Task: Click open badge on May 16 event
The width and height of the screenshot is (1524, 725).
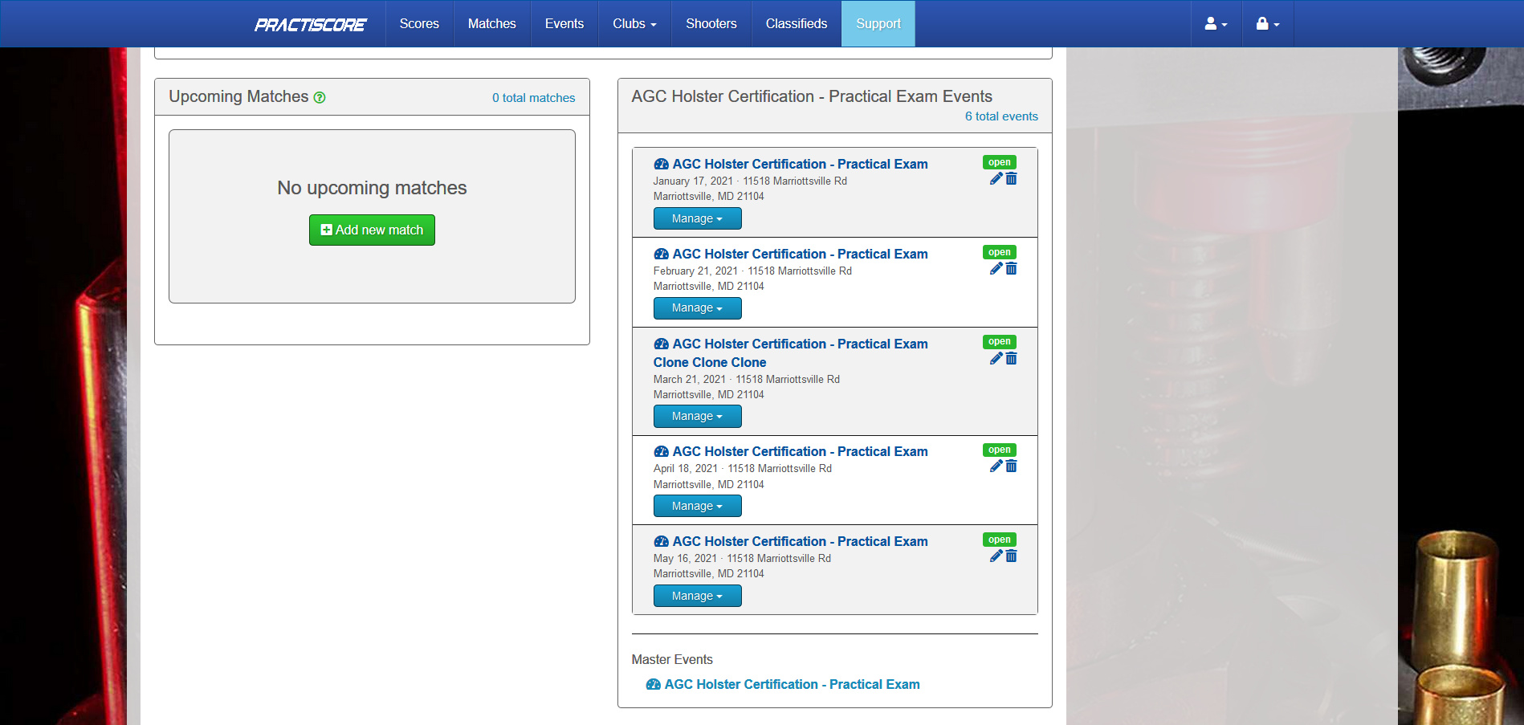Action: point(1000,540)
